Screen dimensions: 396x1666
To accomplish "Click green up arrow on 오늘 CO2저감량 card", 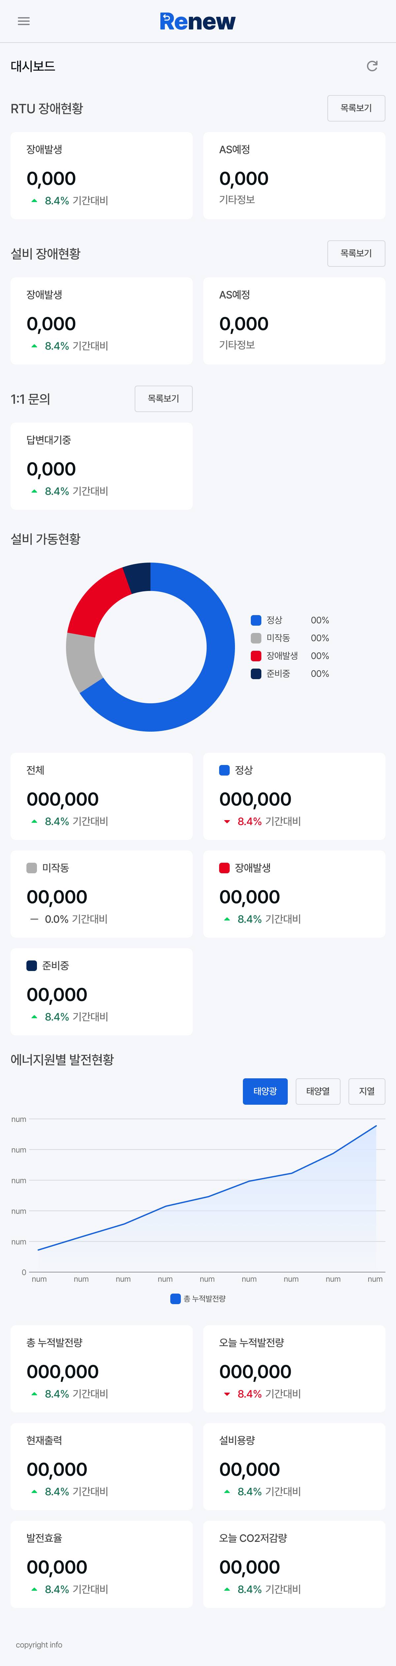I will (x=227, y=1589).
